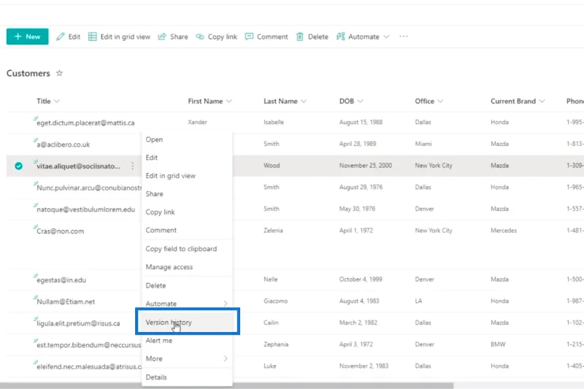Click the Automate flow icon in toolbar
Viewport: 584px width, 389px height.
340,36
